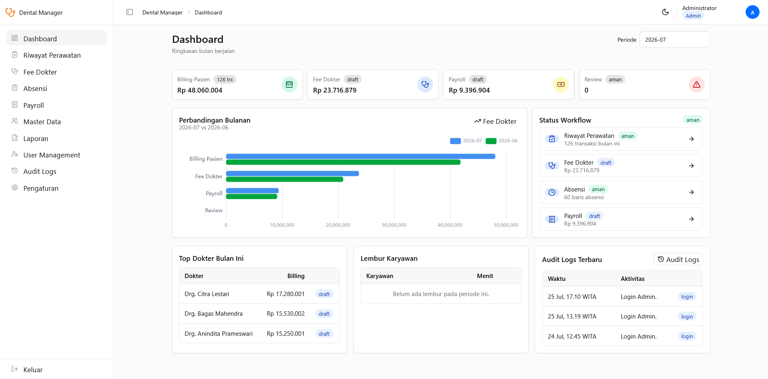Click Fee Dokter workflow stethoscope icon
The height and width of the screenshot is (379, 768).
(552, 165)
